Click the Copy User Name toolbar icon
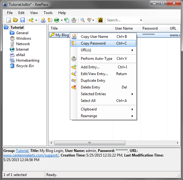 pos(43,20)
